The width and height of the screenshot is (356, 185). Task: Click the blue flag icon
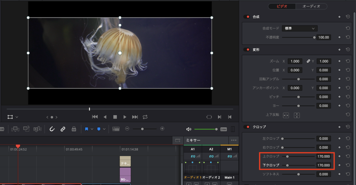pyautogui.click(x=87, y=129)
